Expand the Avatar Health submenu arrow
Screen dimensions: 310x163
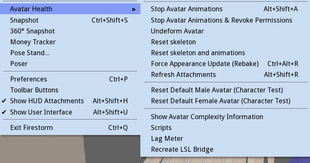pos(134,9)
